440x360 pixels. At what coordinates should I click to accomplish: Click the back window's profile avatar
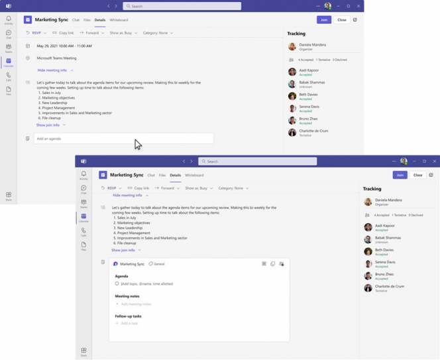(x=328, y=6)
